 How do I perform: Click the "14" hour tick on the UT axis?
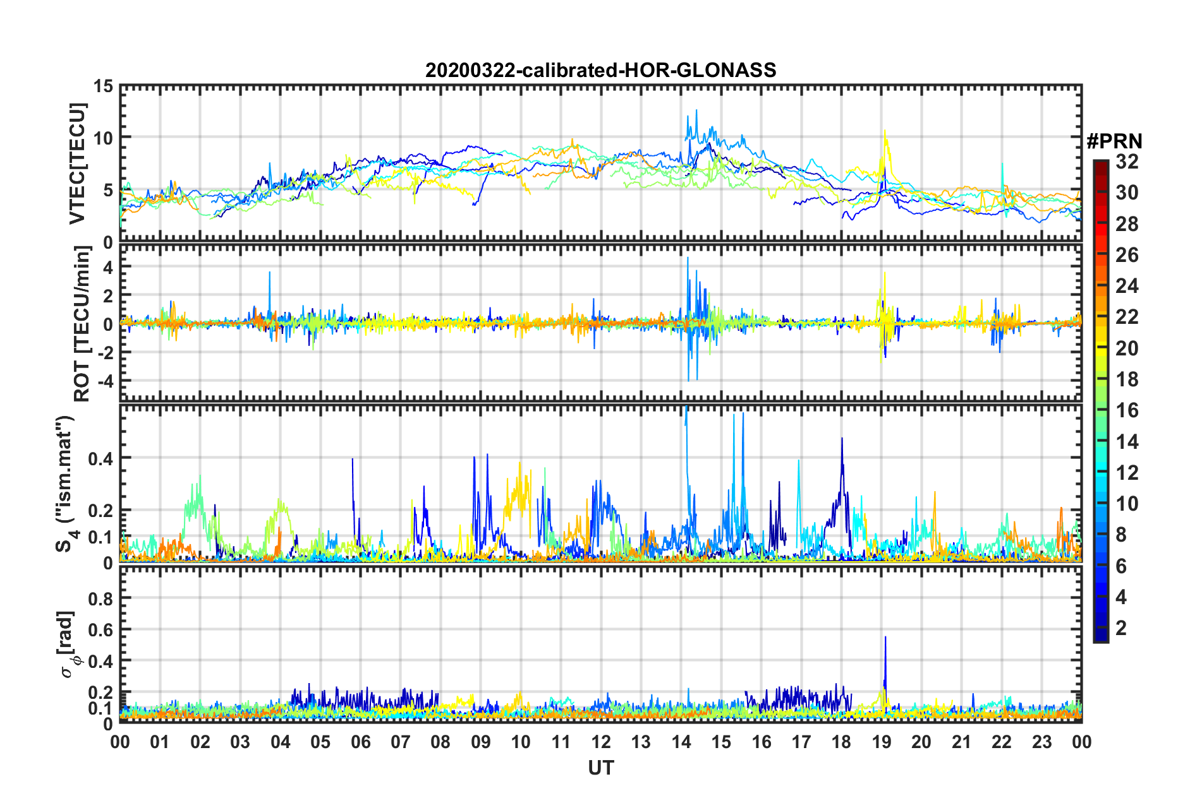pos(681,742)
